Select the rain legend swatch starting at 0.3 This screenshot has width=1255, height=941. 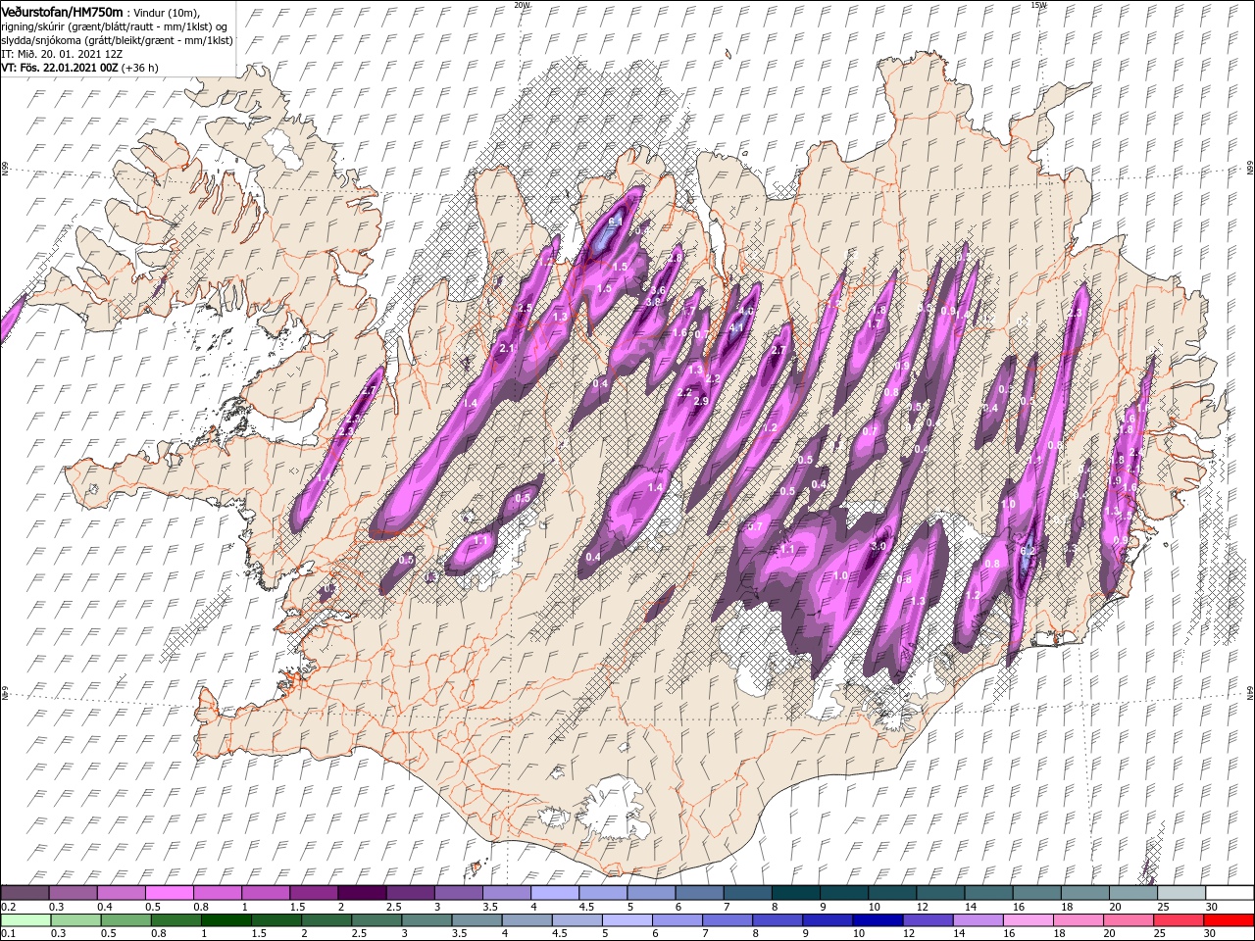pos(75,919)
